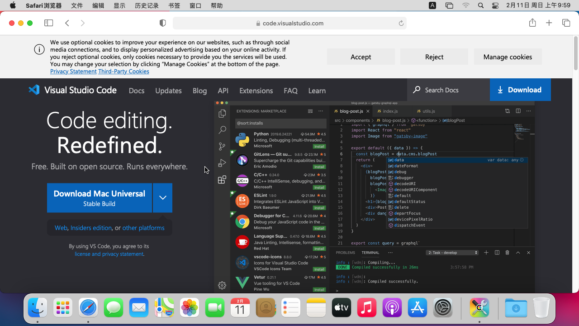The image size is (579, 326).
Task: Open the 文件 menu
Action: tap(77, 5)
